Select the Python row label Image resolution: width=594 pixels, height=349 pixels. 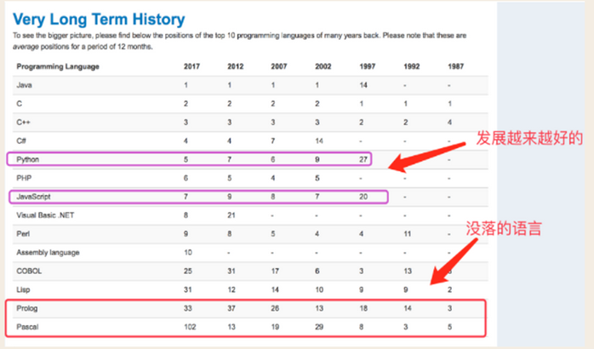27,159
